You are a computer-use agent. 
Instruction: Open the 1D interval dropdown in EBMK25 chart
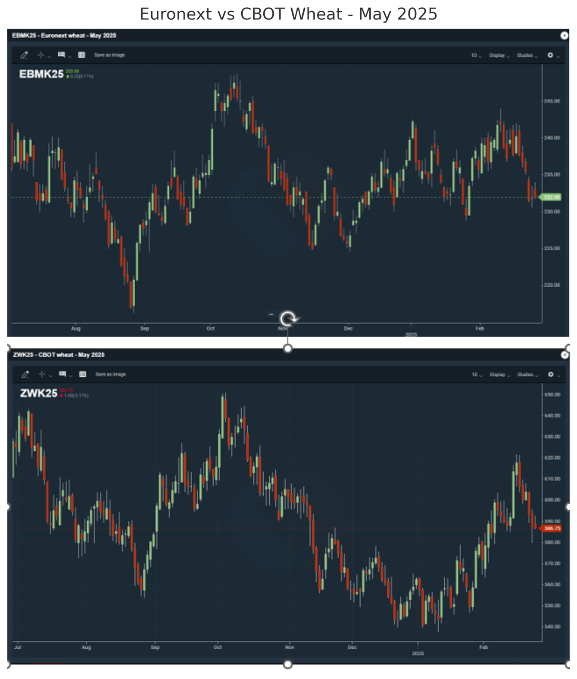pos(476,56)
